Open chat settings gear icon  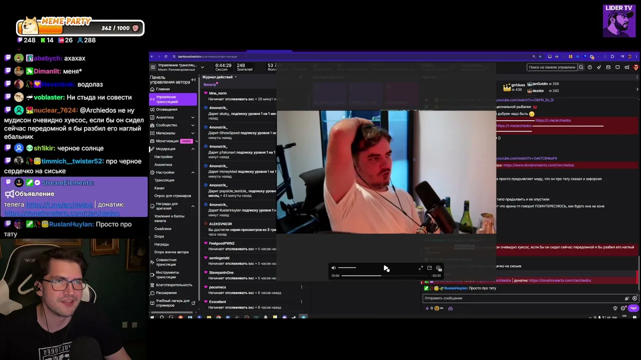point(623,308)
